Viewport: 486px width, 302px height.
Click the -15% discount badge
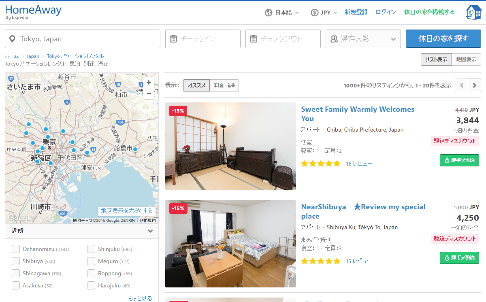pyautogui.click(x=178, y=208)
